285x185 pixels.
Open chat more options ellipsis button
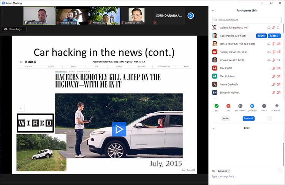(x=279, y=171)
